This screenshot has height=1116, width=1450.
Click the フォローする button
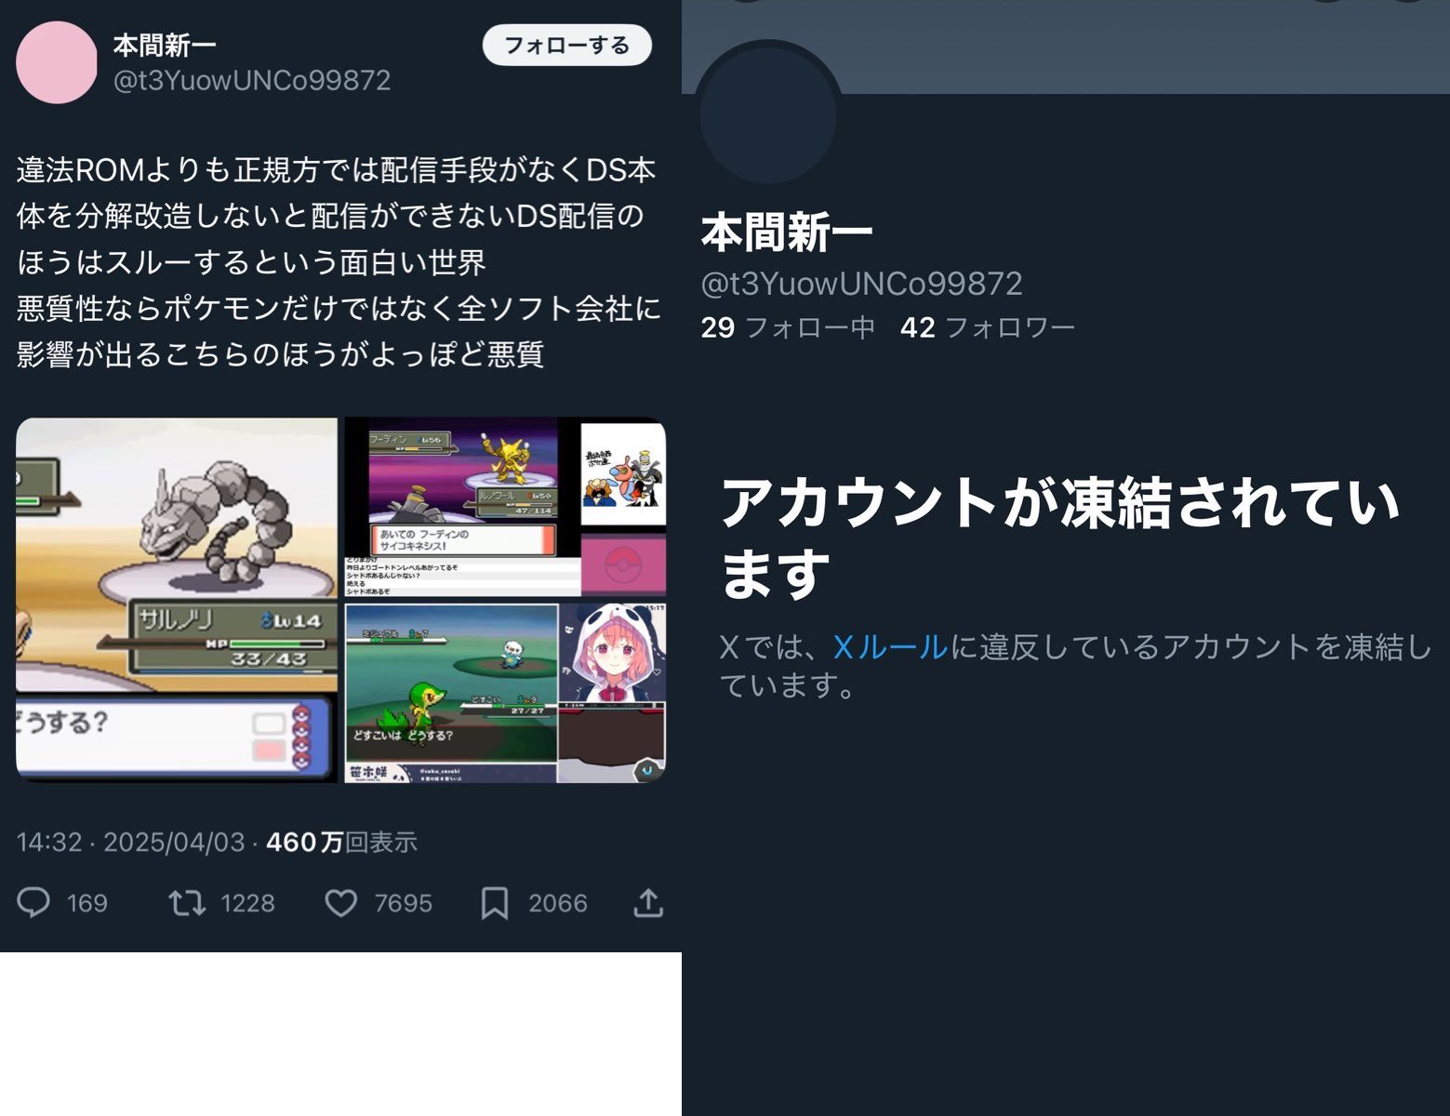567,45
